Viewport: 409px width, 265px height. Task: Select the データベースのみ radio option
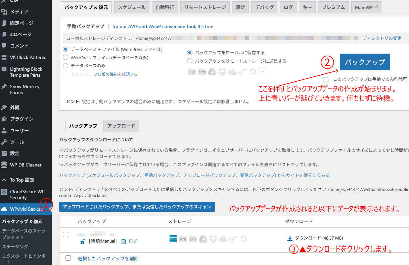[65, 66]
